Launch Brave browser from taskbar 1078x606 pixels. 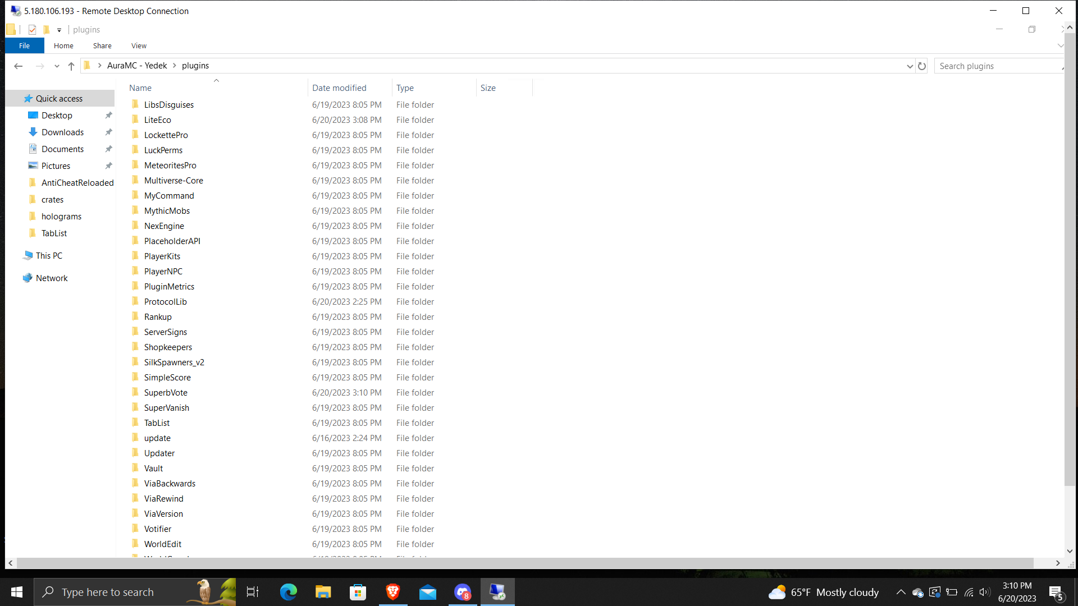click(393, 592)
